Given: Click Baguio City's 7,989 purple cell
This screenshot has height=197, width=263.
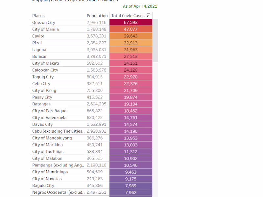Looking at the screenshot, I should point(131,186).
